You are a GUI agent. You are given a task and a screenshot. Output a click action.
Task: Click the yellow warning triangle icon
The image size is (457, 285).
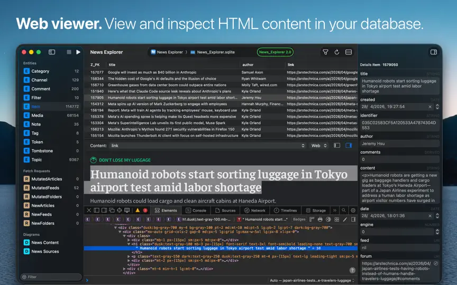click(138, 210)
